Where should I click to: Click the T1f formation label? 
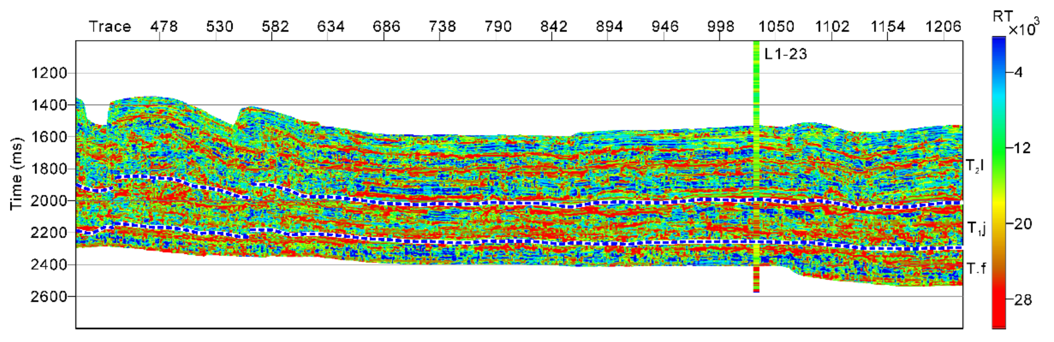976,268
